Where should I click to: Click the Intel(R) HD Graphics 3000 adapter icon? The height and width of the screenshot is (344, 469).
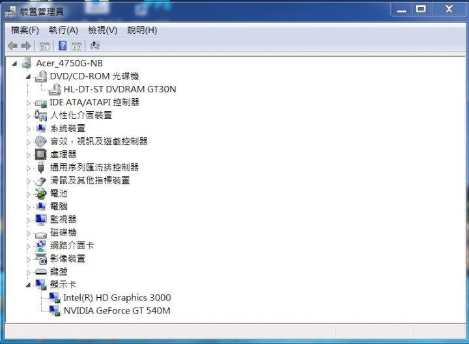[55, 298]
